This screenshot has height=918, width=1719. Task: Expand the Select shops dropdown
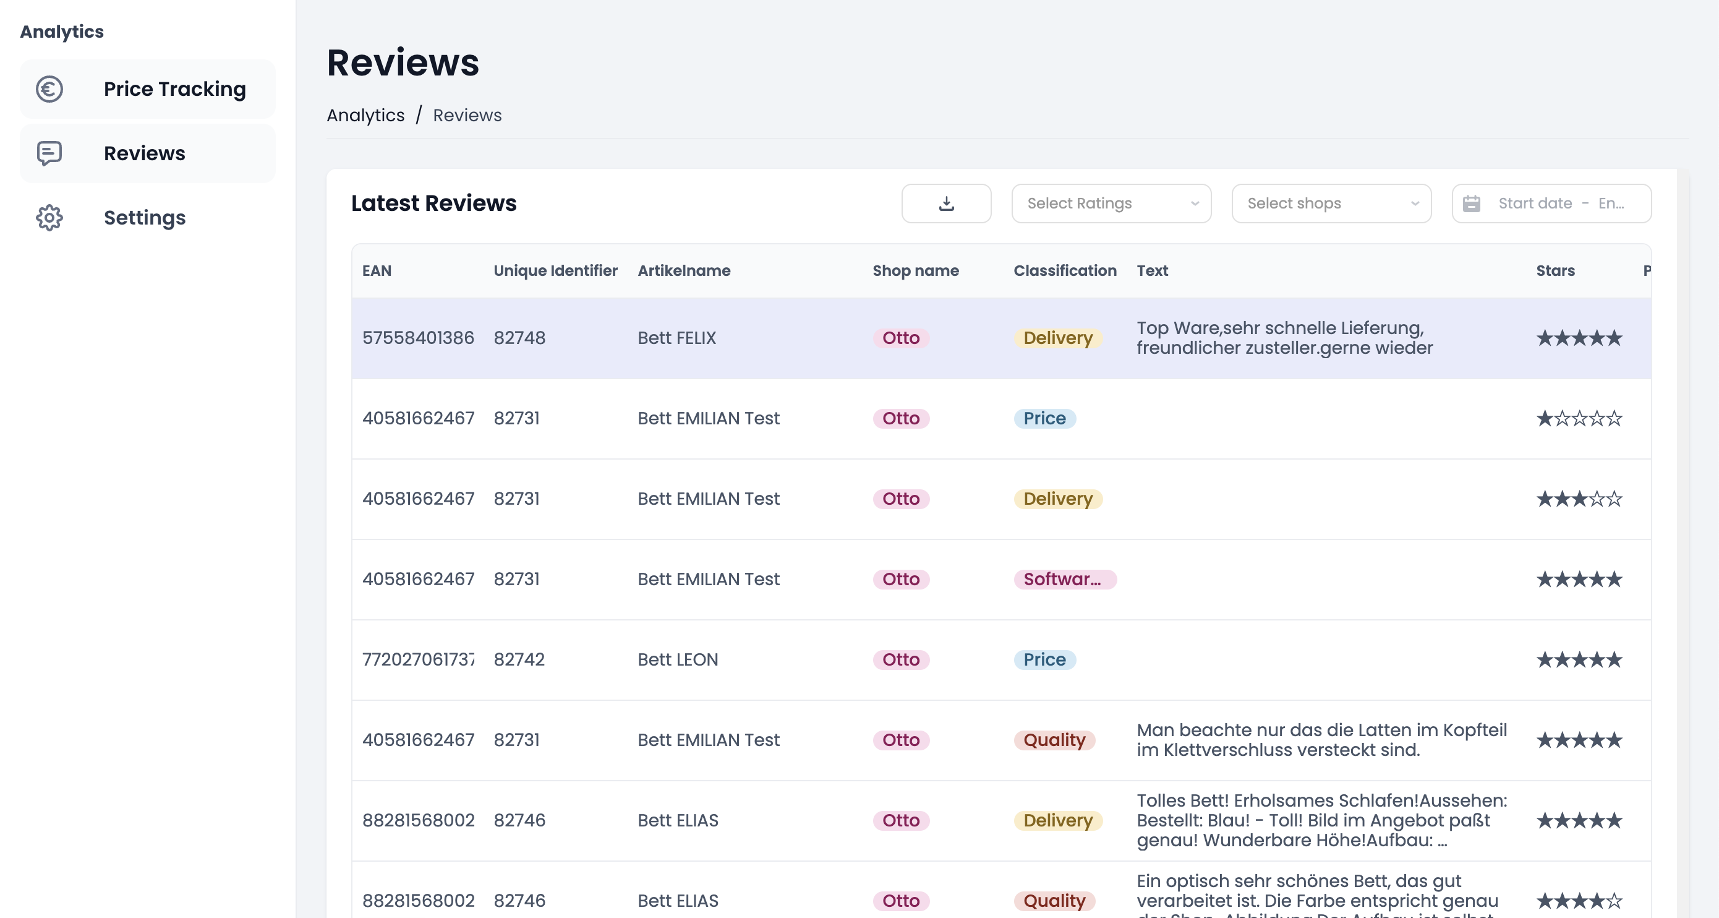point(1331,203)
